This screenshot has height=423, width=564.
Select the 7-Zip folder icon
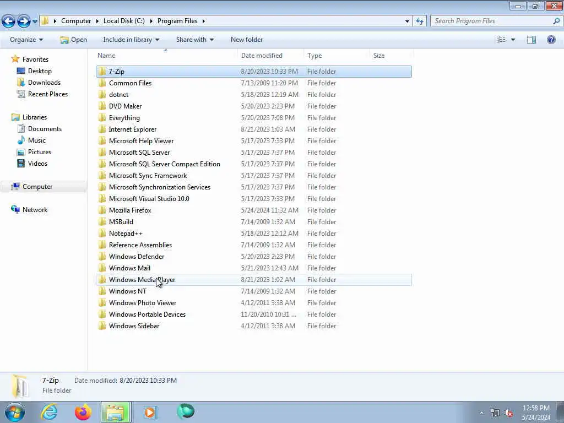(102, 71)
